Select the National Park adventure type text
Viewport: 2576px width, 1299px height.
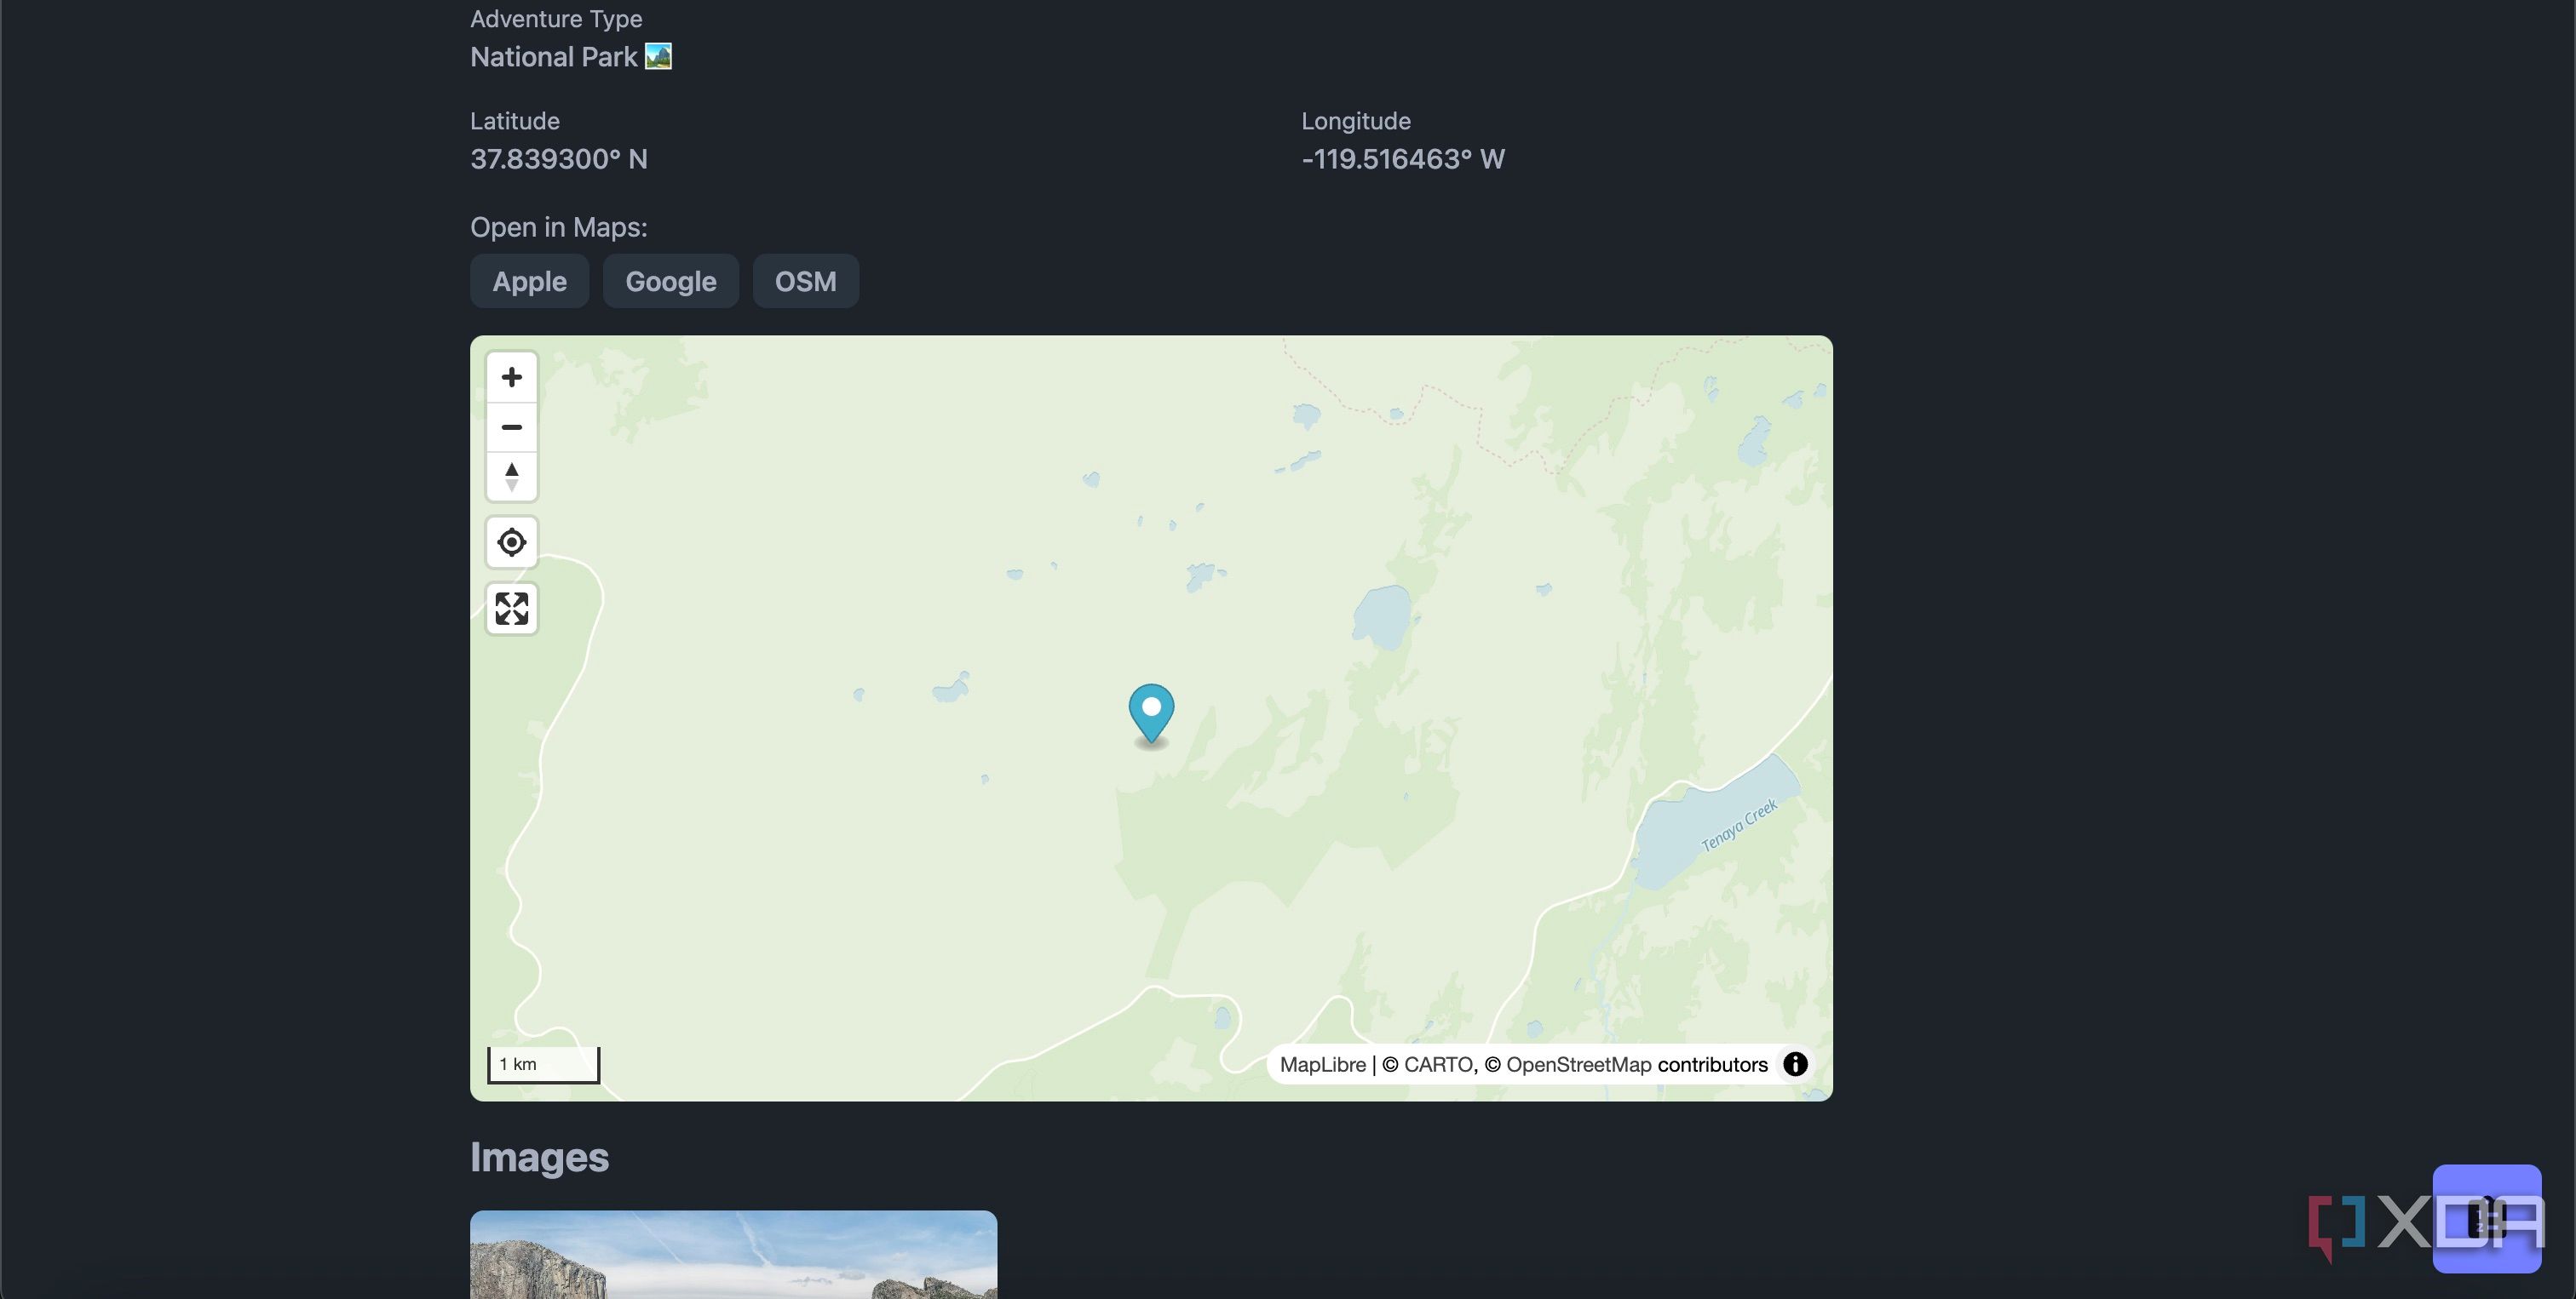coord(553,57)
